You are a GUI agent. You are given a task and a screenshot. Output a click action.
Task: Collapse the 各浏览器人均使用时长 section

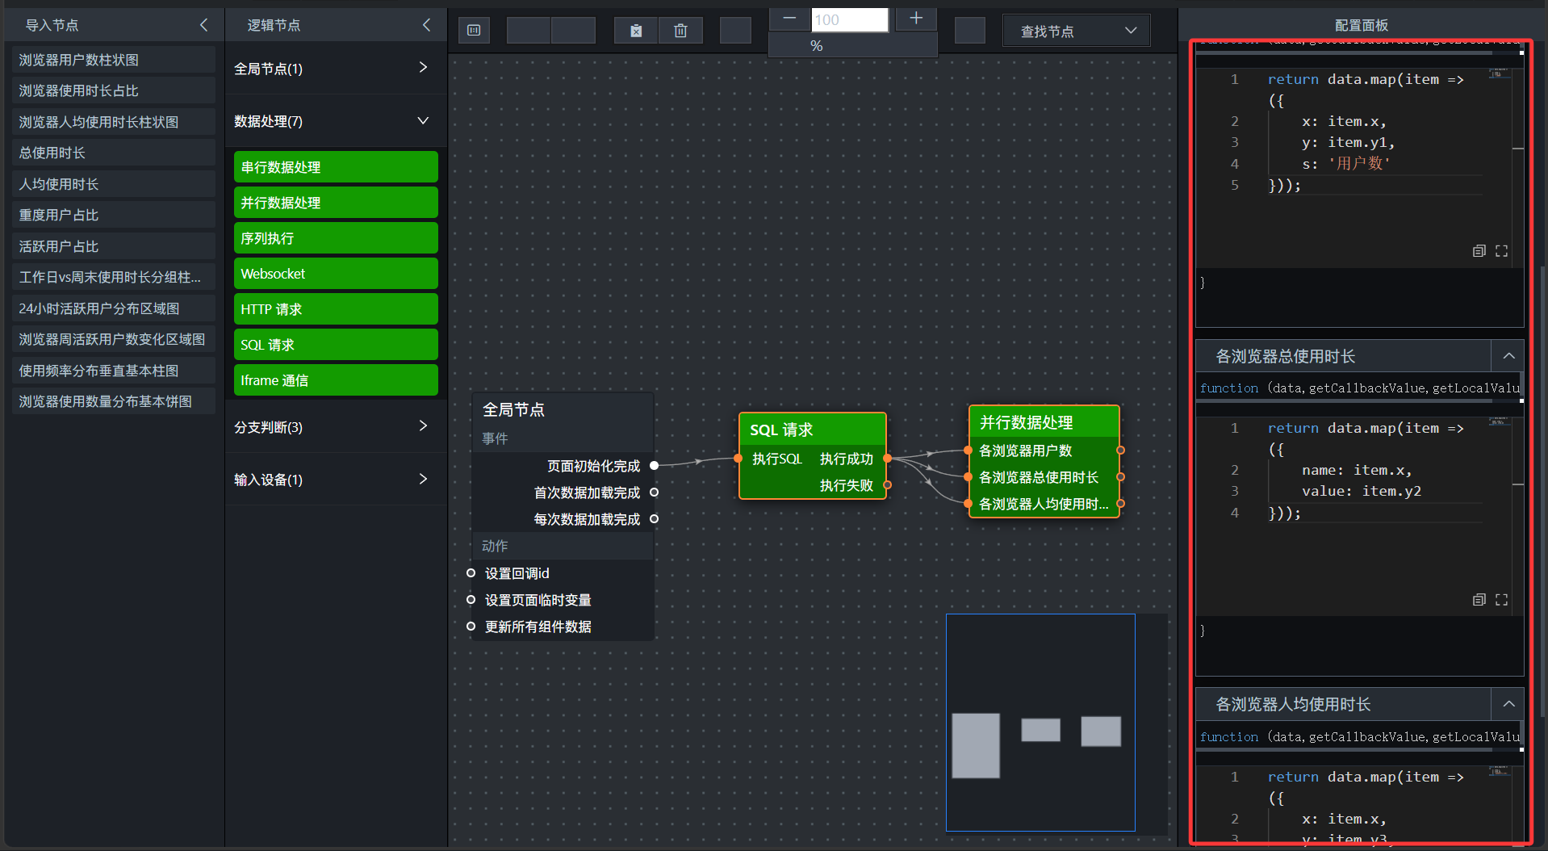(1508, 704)
